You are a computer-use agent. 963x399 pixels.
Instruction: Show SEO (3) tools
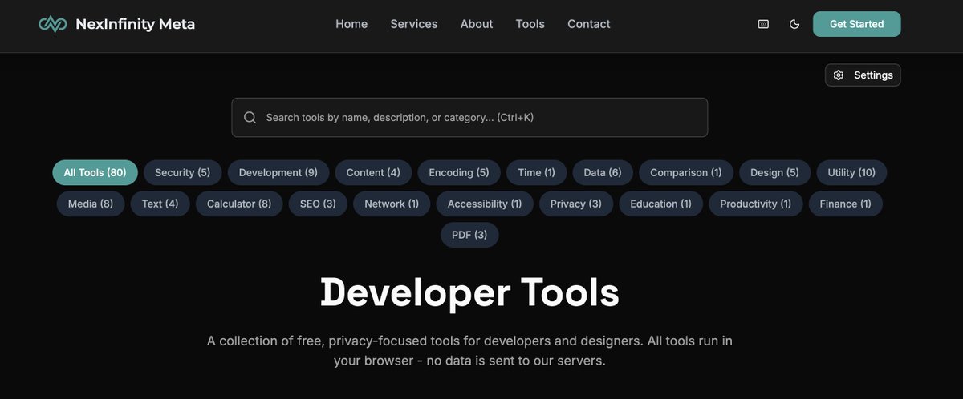(318, 204)
